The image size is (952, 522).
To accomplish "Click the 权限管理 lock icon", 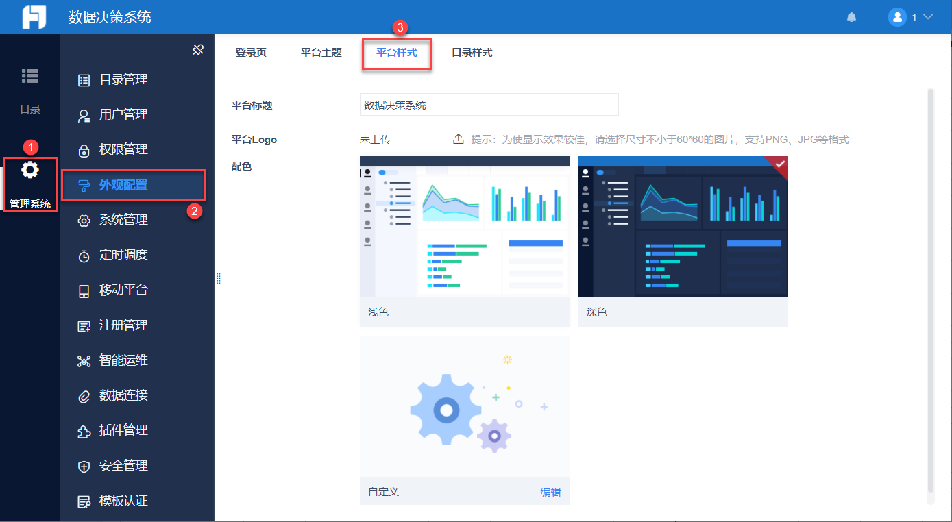I will [x=84, y=150].
